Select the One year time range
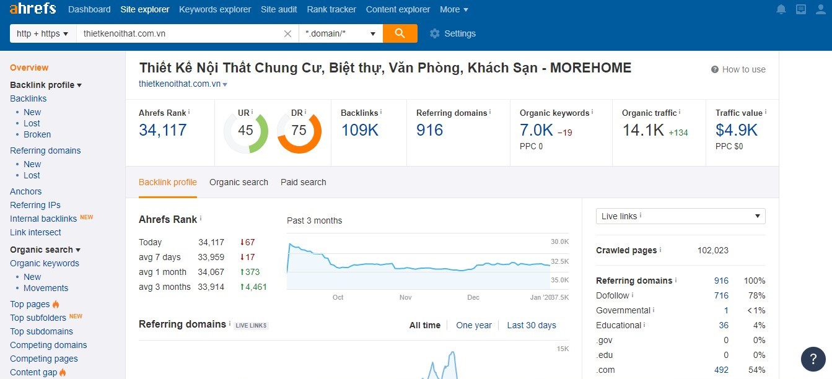This screenshot has width=832, height=379. [x=473, y=325]
